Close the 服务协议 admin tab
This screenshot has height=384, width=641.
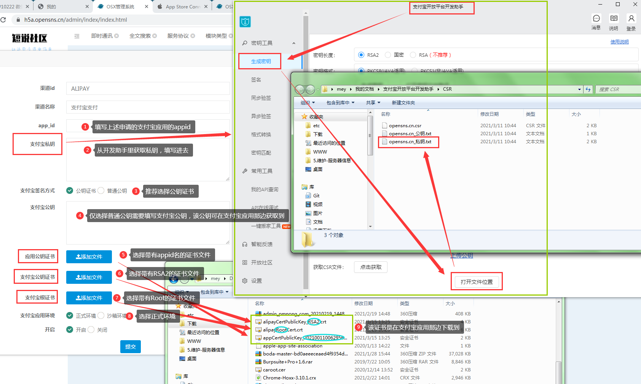(193, 36)
